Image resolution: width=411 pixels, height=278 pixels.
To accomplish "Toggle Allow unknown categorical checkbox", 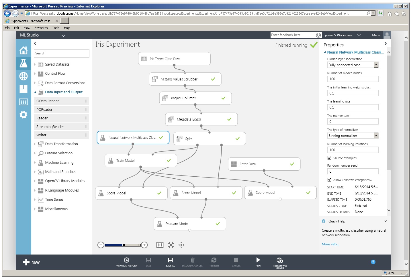I will click(329, 180).
